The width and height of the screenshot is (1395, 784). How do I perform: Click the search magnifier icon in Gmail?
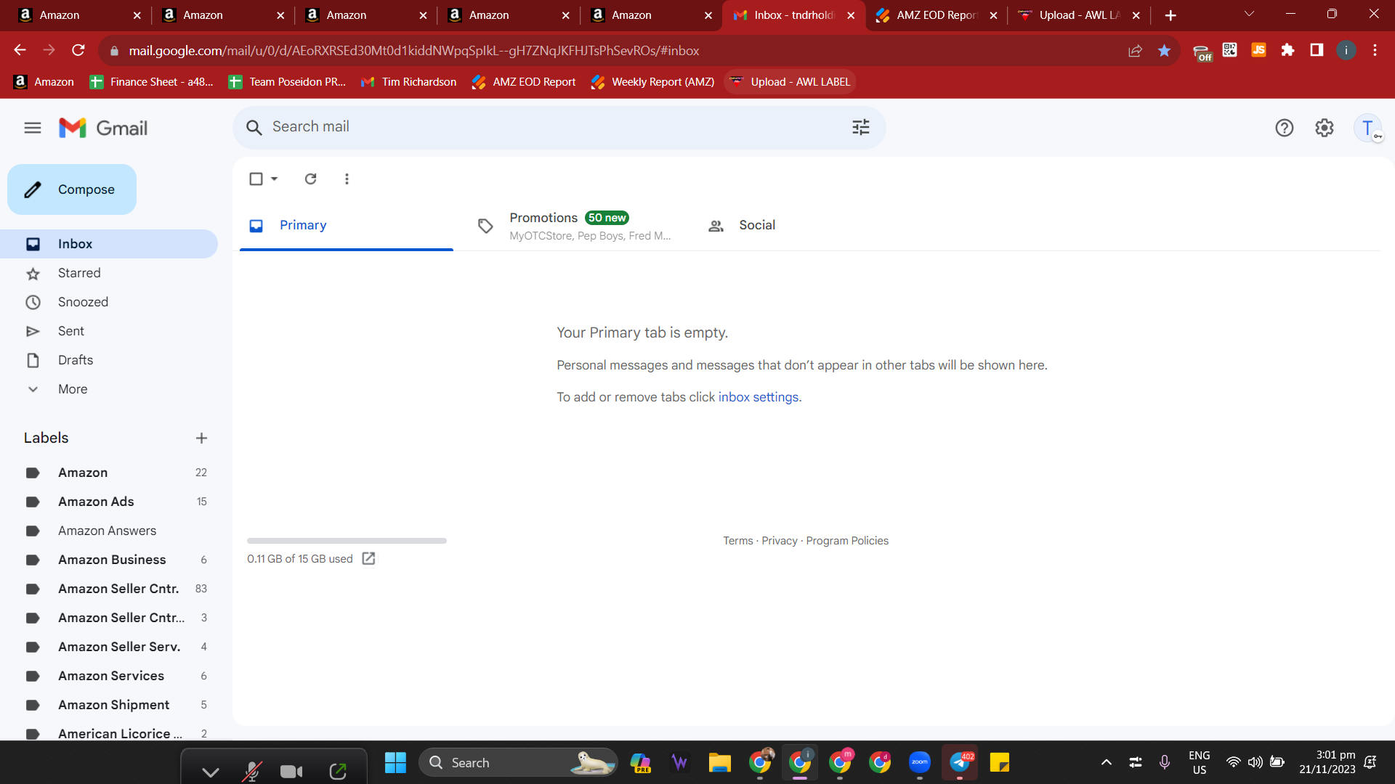254,128
